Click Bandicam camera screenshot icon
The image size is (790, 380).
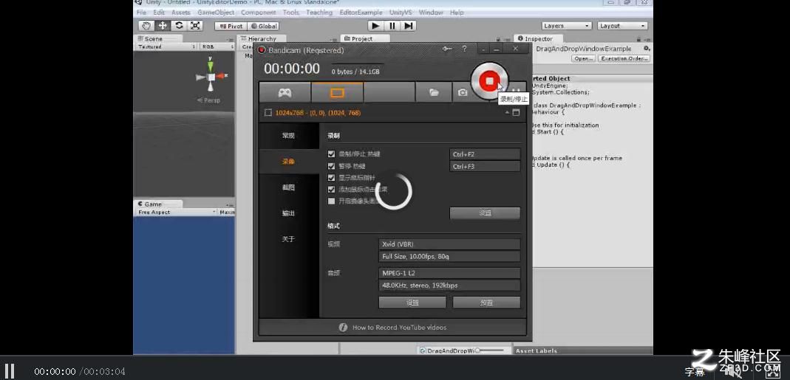[463, 93]
